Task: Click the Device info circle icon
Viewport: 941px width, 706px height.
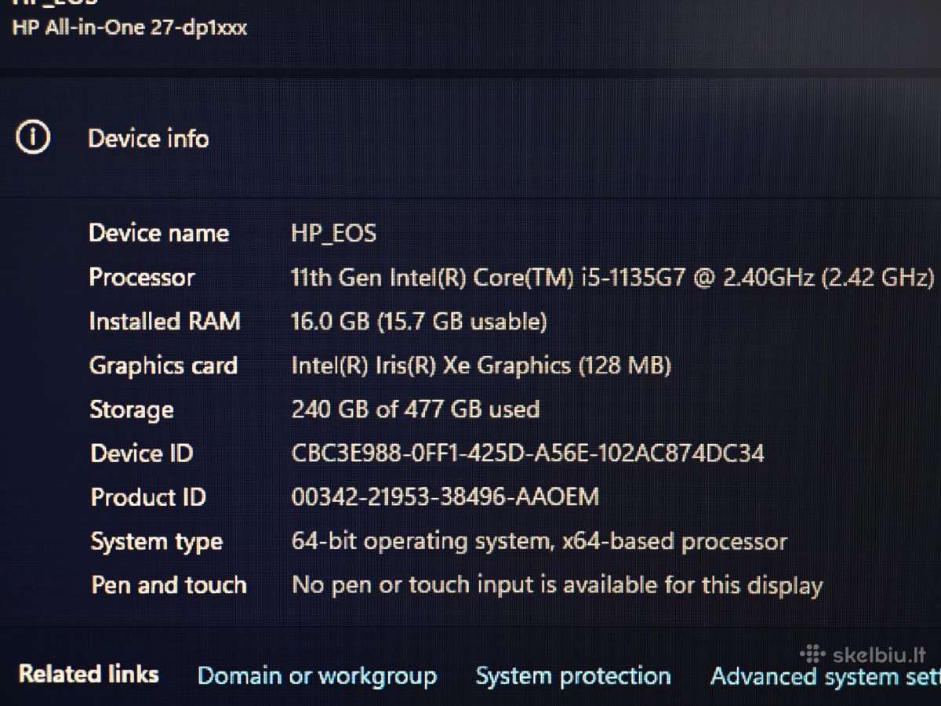Action: tap(33, 139)
